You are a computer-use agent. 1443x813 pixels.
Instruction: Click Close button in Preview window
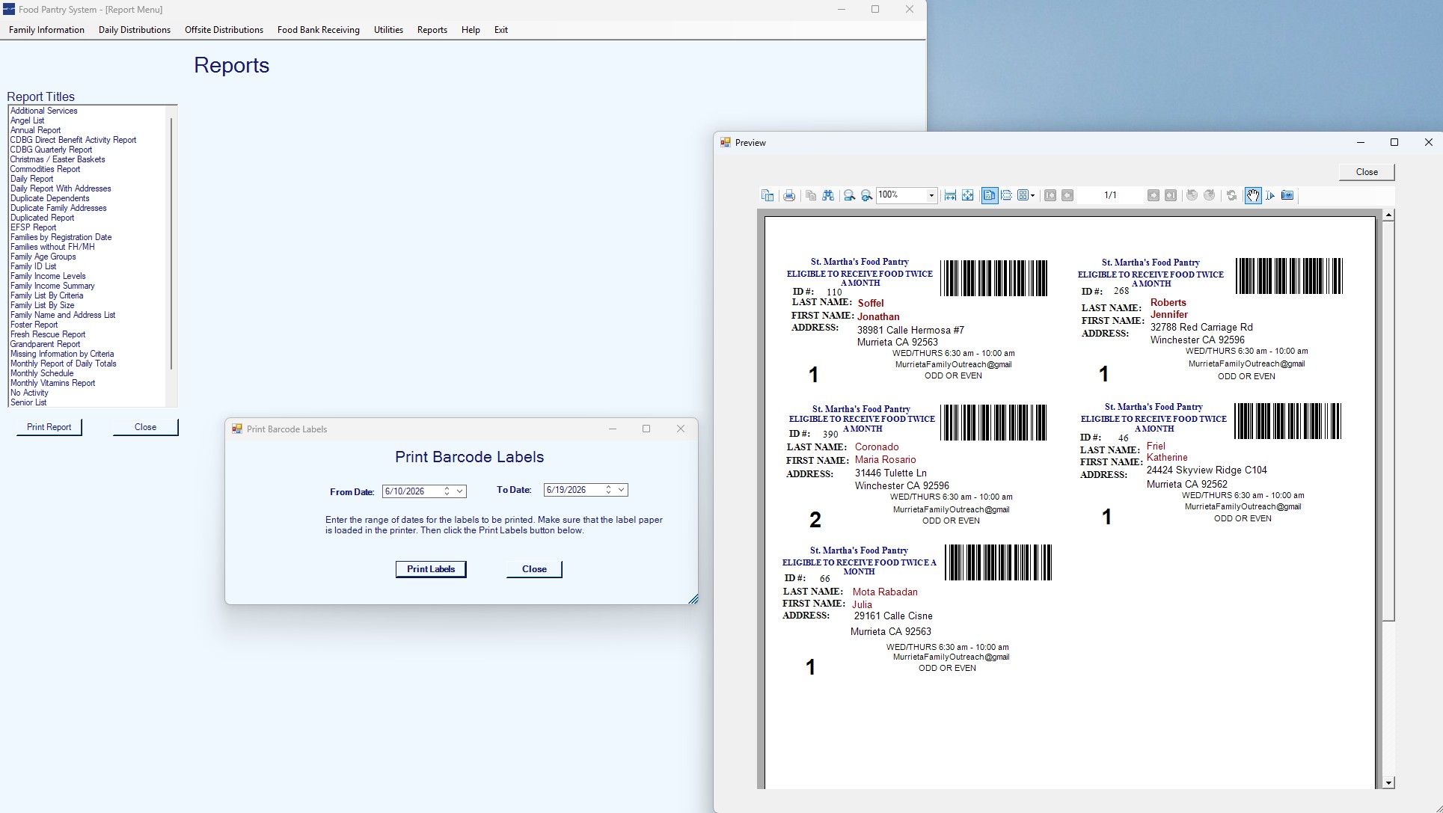tap(1367, 172)
